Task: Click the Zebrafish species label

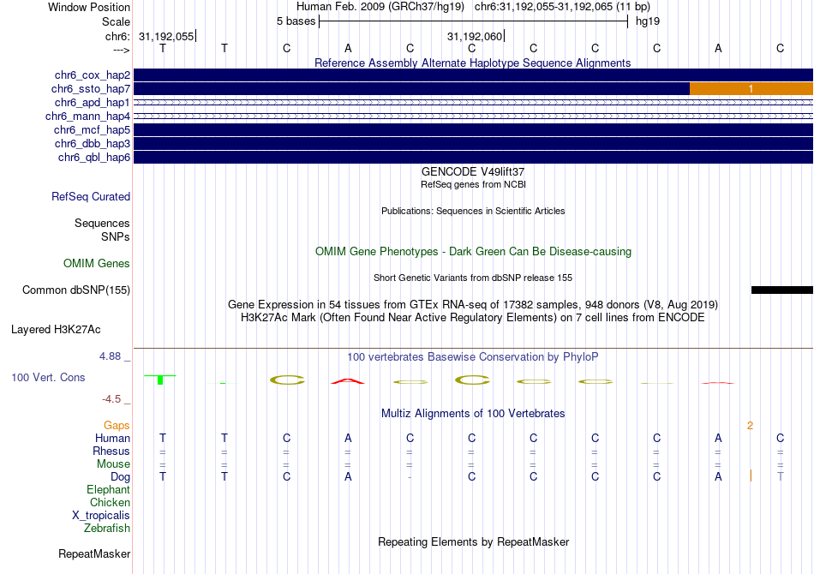Action: pos(107,529)
